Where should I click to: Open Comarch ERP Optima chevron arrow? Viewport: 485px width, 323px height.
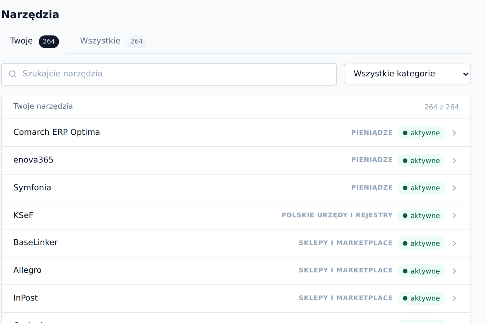[454, 133]
